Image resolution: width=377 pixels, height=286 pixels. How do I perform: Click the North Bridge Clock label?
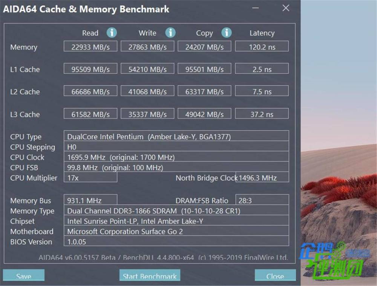tap(207, 178)
